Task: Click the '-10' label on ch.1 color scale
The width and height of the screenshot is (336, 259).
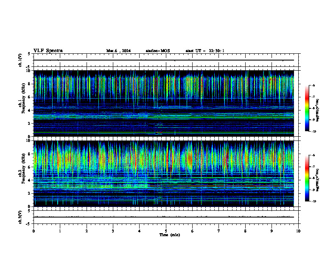Action: 314,132
